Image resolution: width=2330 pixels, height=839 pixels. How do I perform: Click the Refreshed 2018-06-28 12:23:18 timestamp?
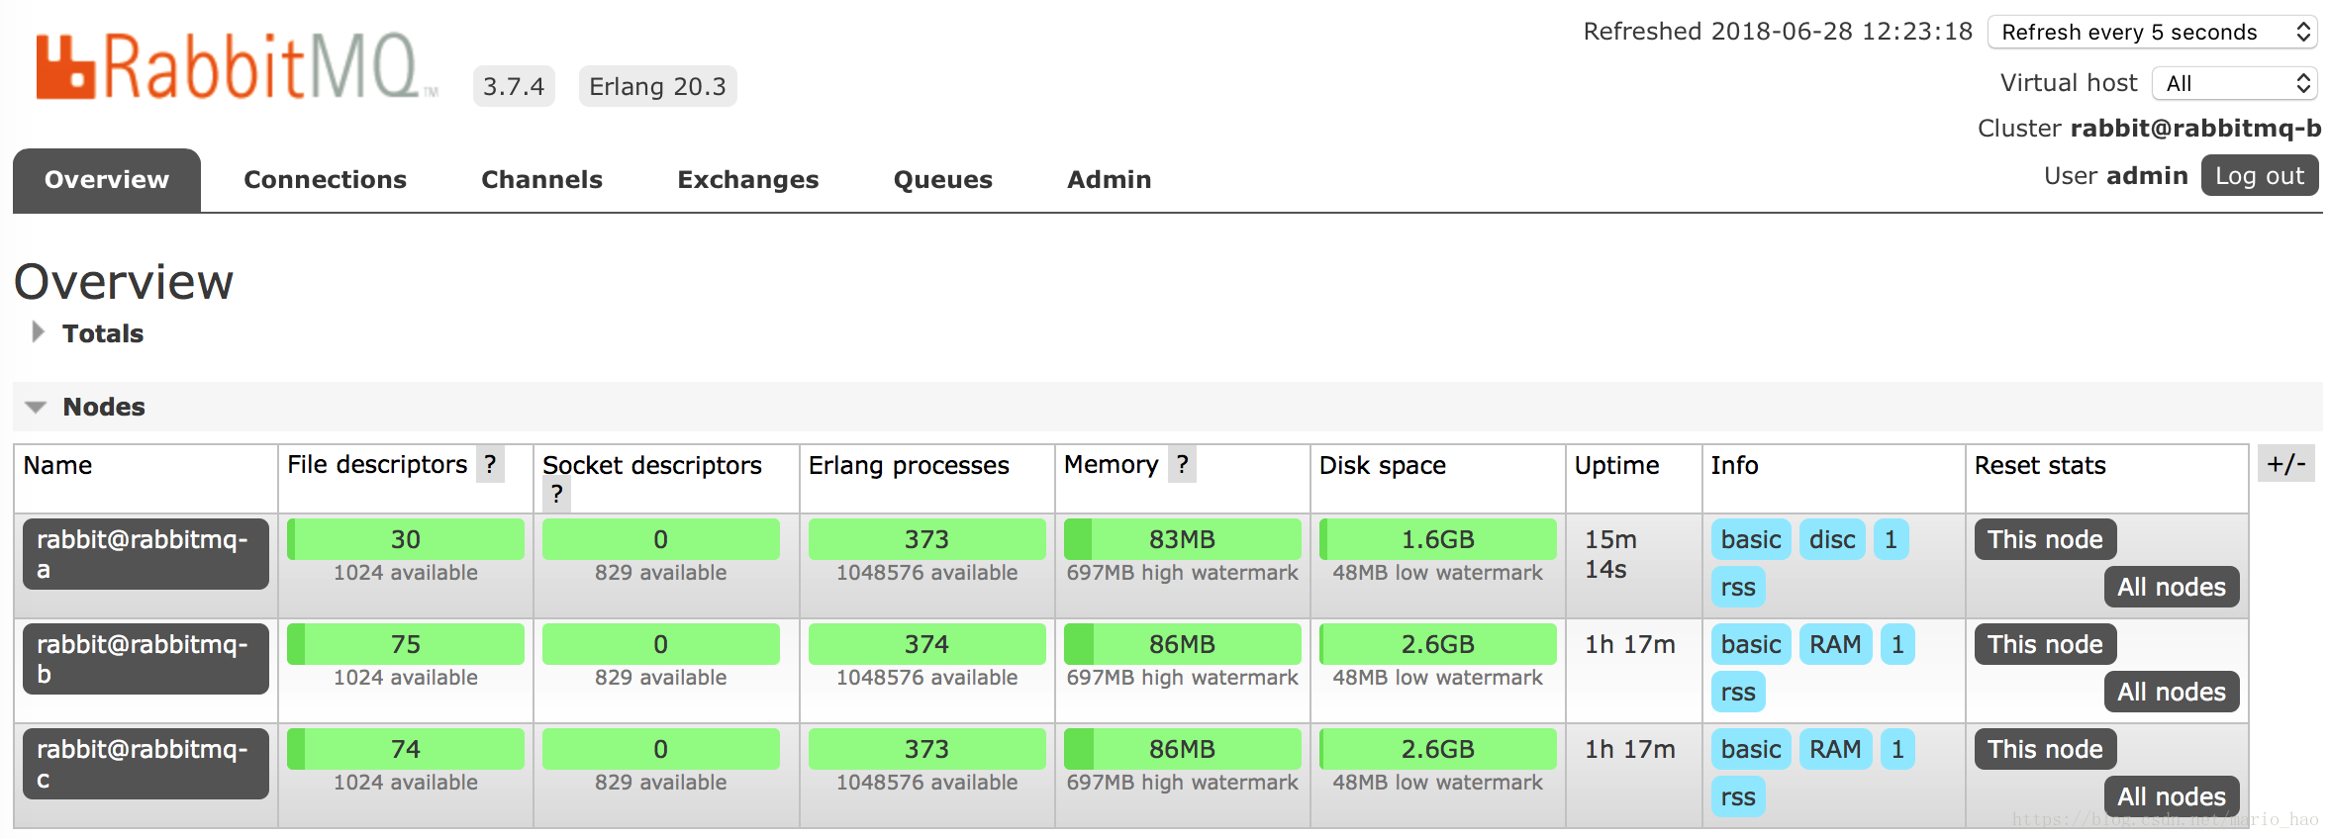pyautogui.click(x=1778, y=32)
